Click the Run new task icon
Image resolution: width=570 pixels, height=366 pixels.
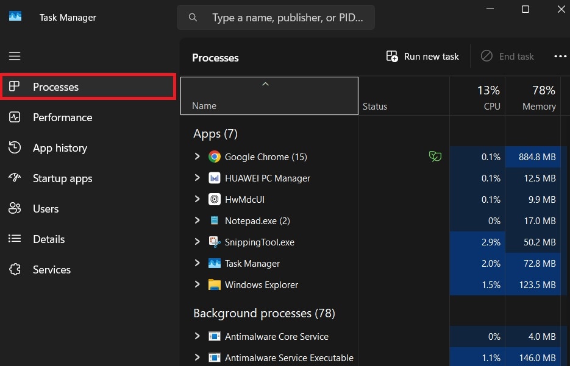tap(392, 56)
